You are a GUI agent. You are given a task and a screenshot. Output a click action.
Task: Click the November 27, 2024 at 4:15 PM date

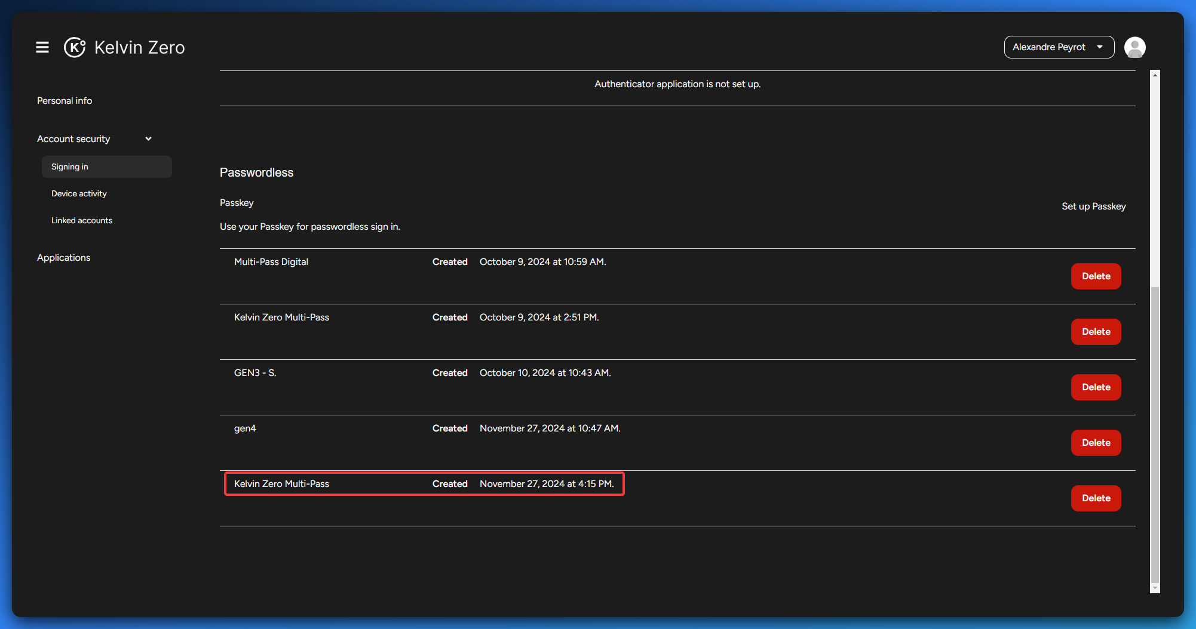click(547, 484)
